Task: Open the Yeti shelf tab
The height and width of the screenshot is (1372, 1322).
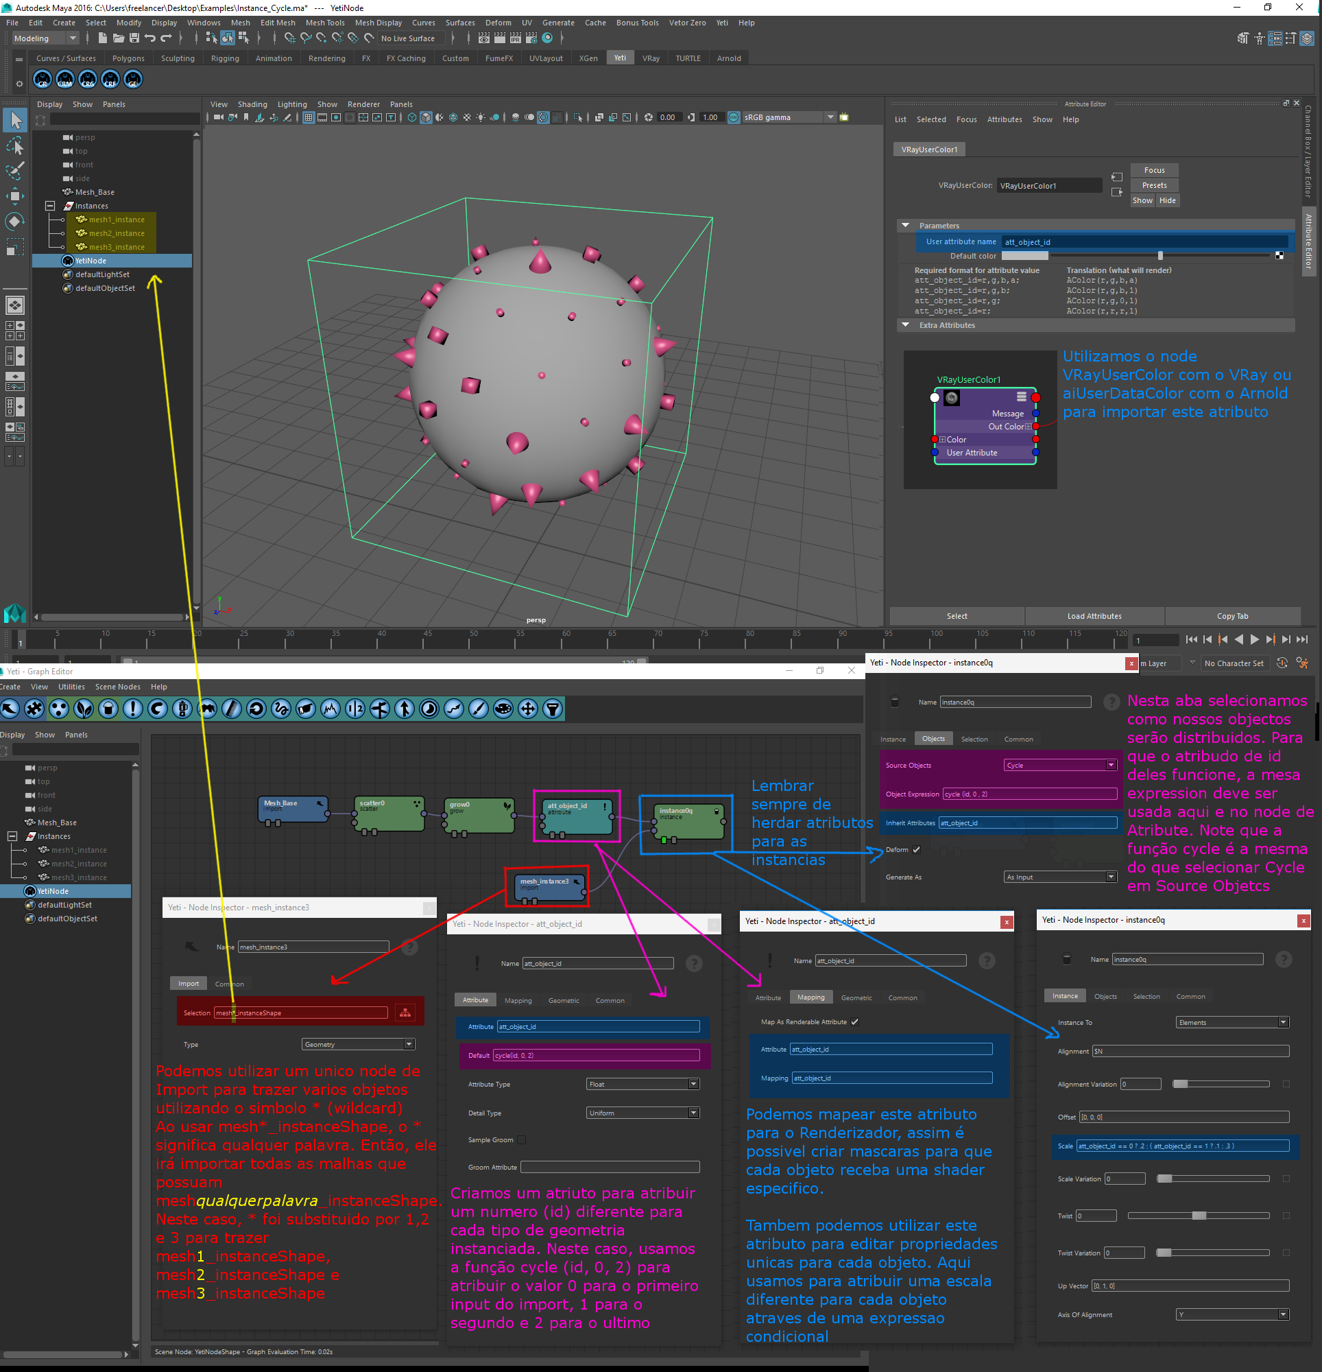Action: [620, 58]
